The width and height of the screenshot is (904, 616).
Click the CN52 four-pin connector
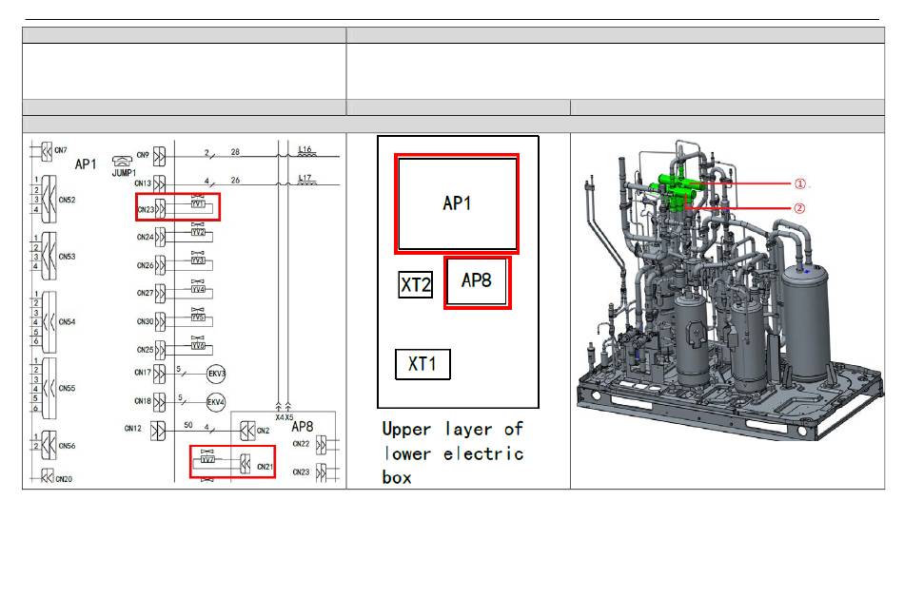tap(48, 201)
